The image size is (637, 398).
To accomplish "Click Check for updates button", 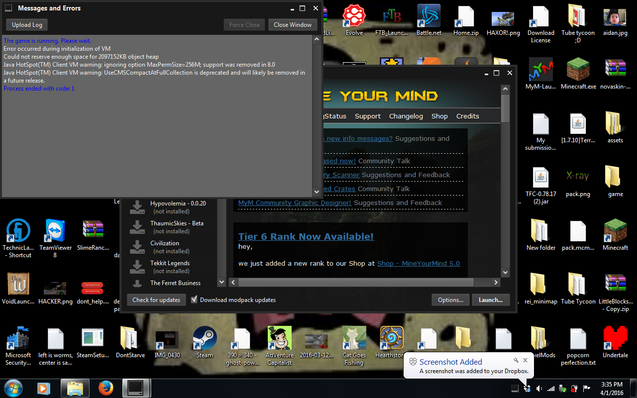I will tap(156, 300).
